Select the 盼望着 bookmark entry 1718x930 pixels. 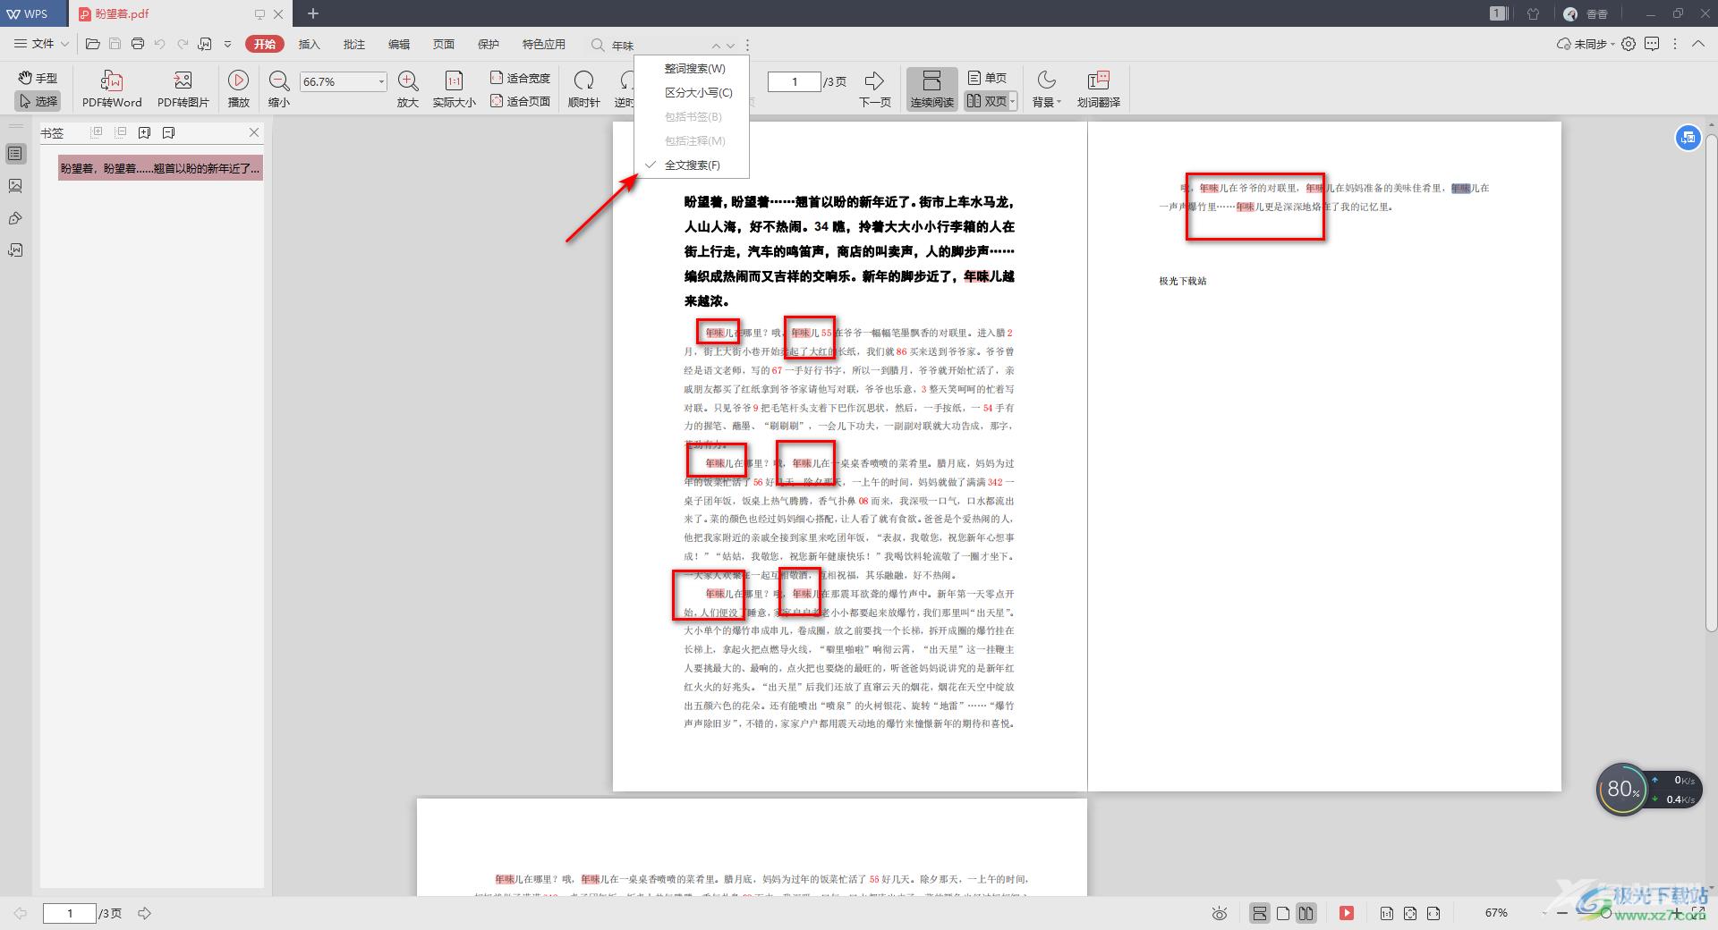coord(161,168)
